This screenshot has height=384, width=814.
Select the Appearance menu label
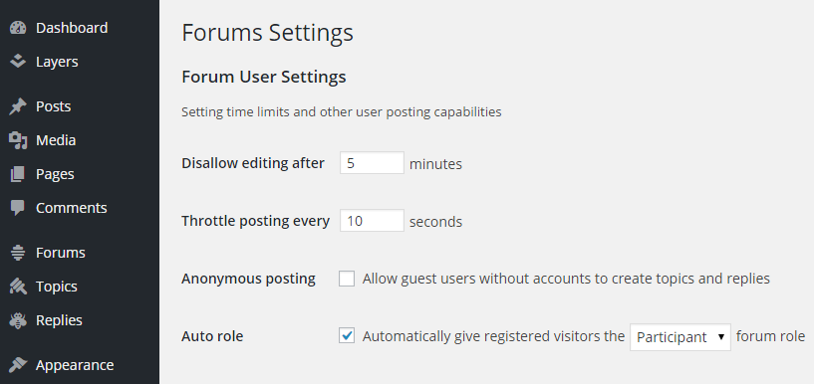tap(75, 365)
